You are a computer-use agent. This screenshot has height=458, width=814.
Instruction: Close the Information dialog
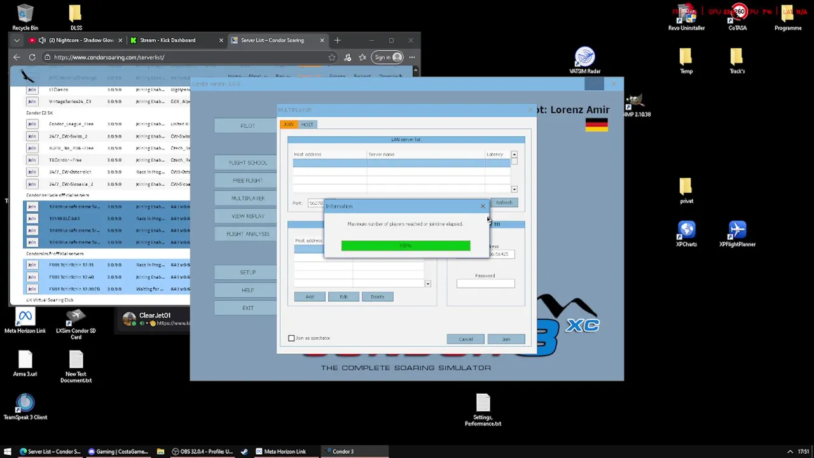click(x=483, y=206)
